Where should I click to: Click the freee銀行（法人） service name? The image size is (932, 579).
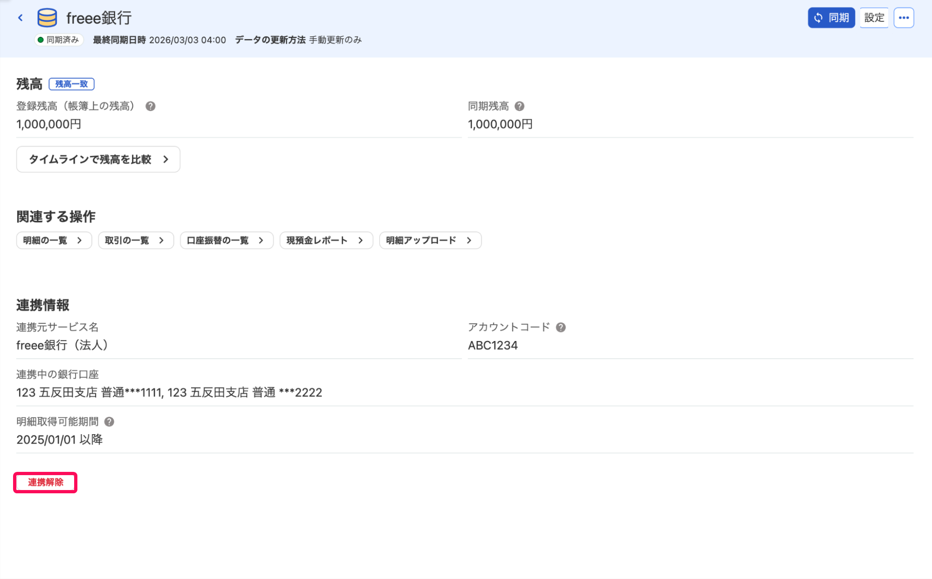62,345
